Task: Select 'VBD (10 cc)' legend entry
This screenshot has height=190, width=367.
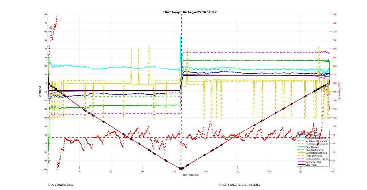Action: coord(312,165)
